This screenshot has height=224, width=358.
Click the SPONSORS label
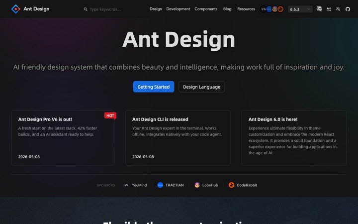[106, 185]
